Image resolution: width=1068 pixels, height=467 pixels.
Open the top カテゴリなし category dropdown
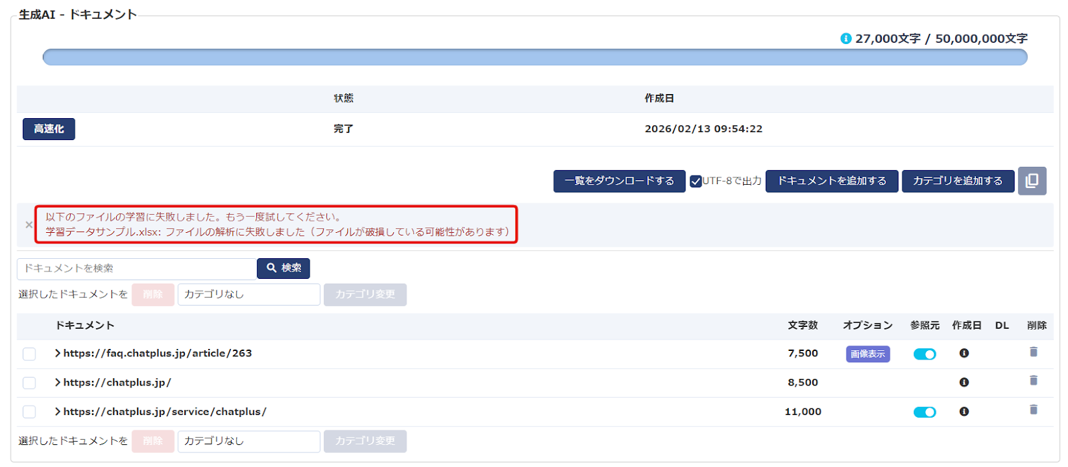248,294
